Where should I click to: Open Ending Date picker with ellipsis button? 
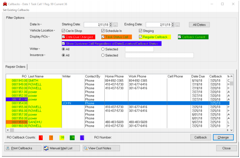[178, 24]
